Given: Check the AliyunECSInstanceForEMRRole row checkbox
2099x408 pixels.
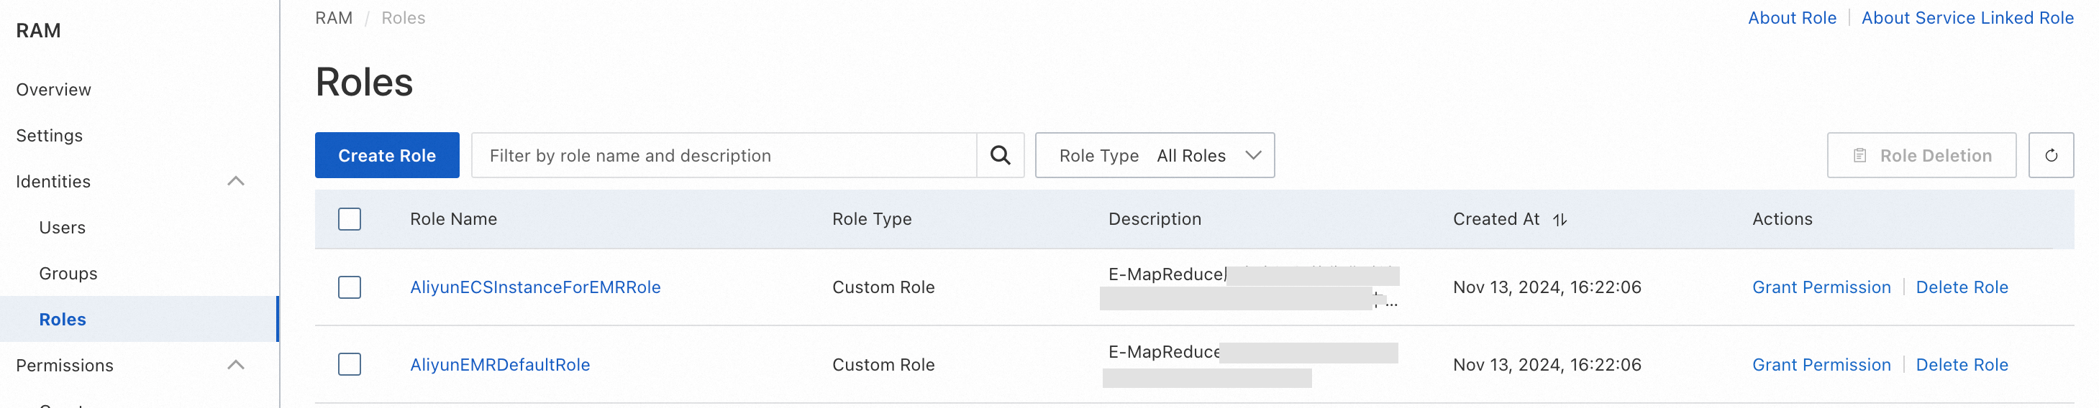Looking at the screenshot, I should [x=350, y=287].
